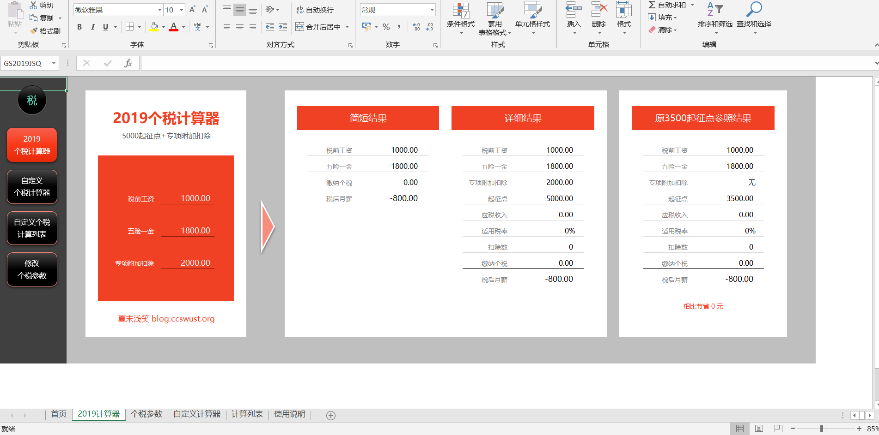
Task: Switch to the 使用说明 sheet tab
Action: tap(290, 414)
